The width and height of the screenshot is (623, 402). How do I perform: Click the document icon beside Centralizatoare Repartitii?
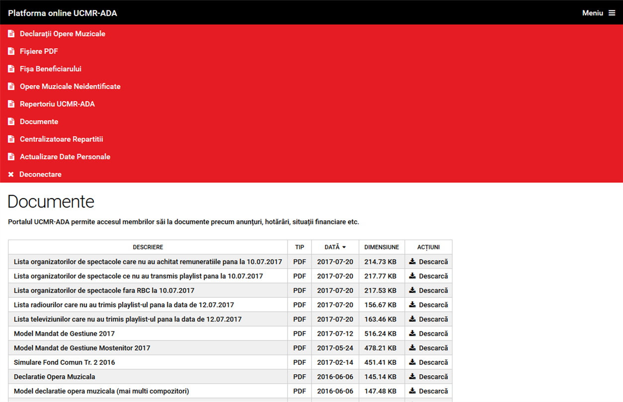tap(11, 139)
